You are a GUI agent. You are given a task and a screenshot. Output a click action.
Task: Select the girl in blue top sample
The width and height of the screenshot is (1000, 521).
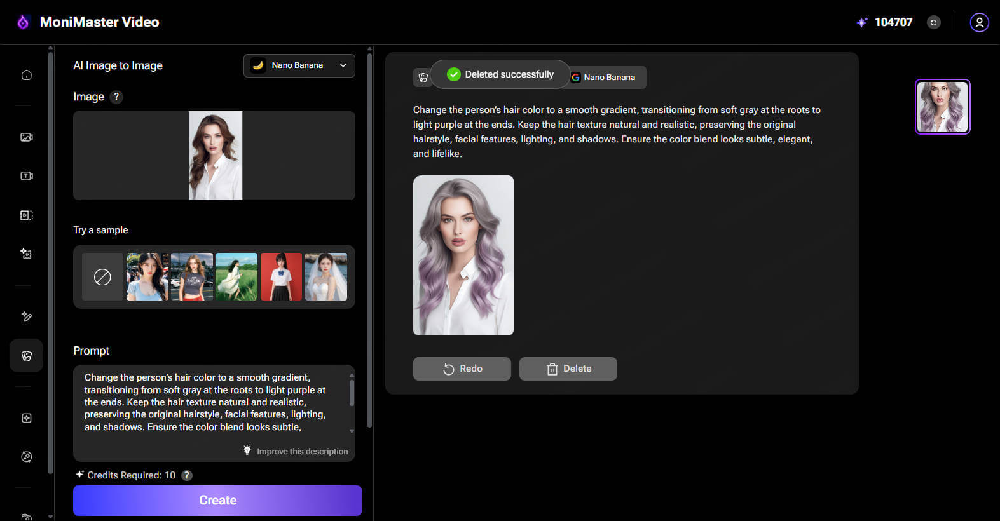click(x=147, y=277)
